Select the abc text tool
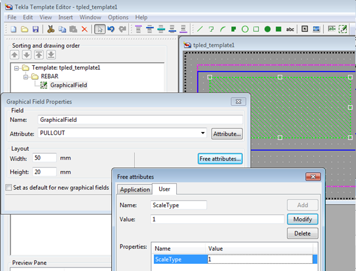 290,29
